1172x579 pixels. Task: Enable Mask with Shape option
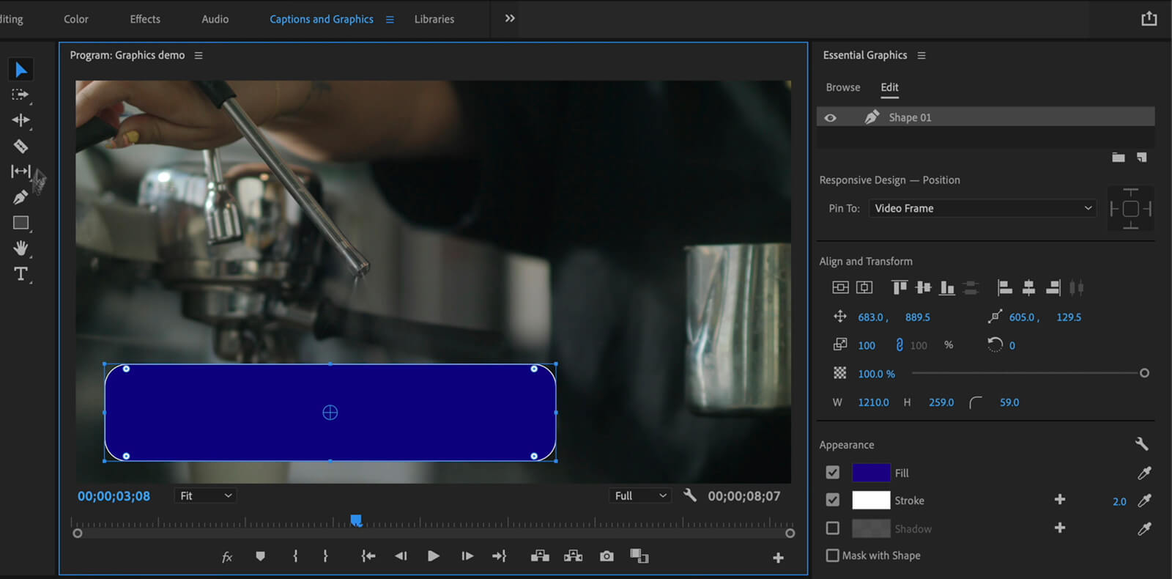[833, 556]
